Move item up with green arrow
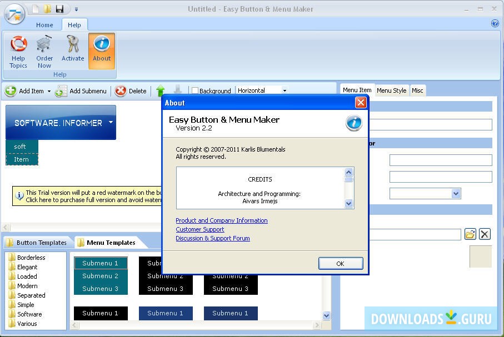504x337 pixels. coord(161,90)
